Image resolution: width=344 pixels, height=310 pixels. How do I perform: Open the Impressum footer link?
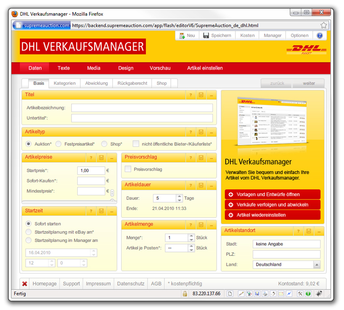click(98, 284)
